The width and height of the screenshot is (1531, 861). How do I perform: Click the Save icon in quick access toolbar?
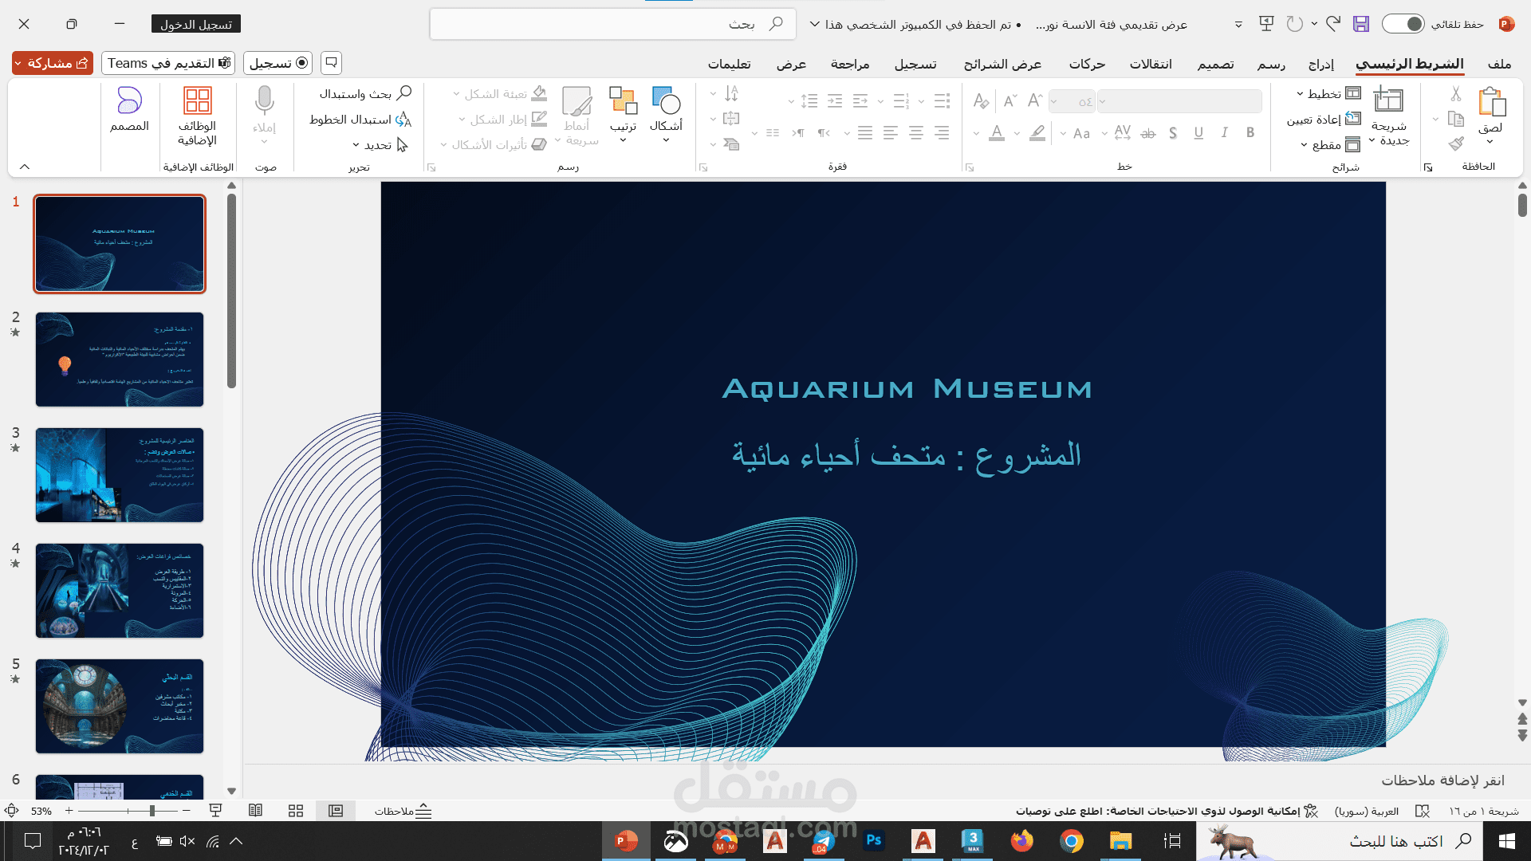(1360, 24)
